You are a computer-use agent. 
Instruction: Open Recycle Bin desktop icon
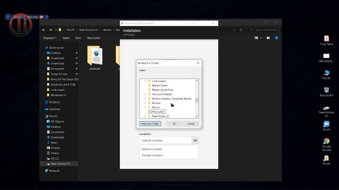pos(326,91)
